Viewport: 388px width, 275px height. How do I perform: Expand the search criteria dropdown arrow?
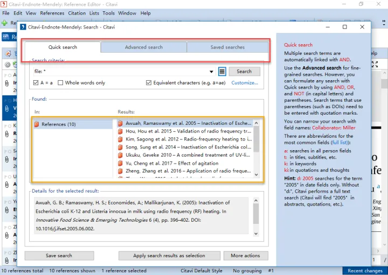(211, 72)
